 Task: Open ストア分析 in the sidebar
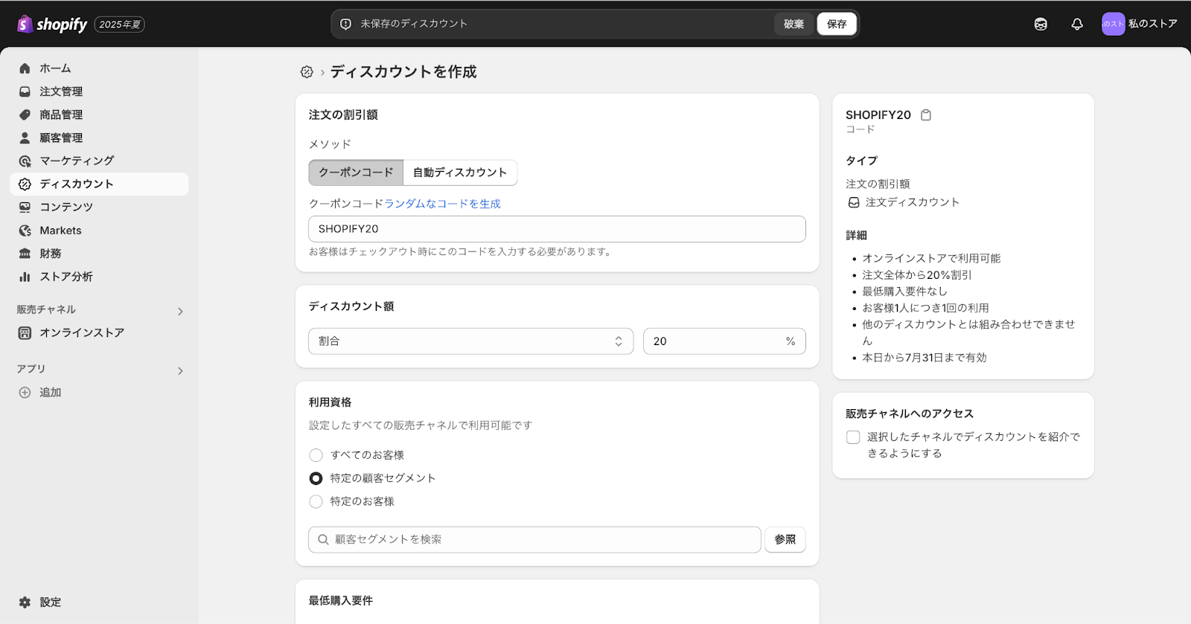pos(99,277)
